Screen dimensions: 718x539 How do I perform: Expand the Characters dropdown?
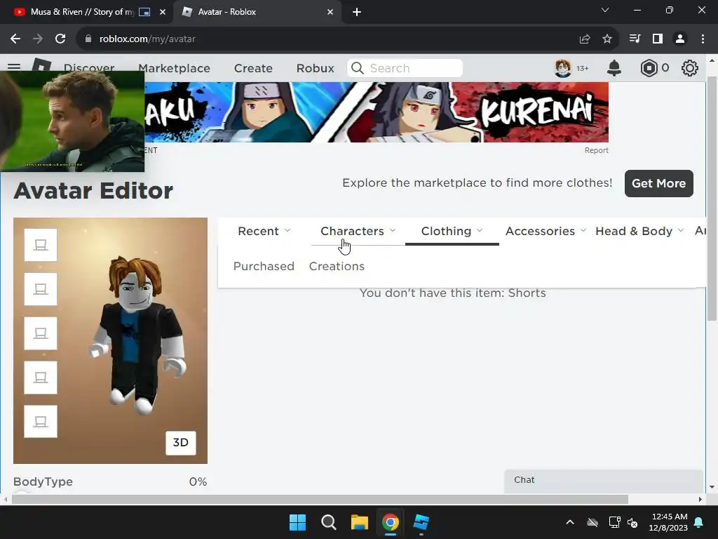tap(358, 231)
